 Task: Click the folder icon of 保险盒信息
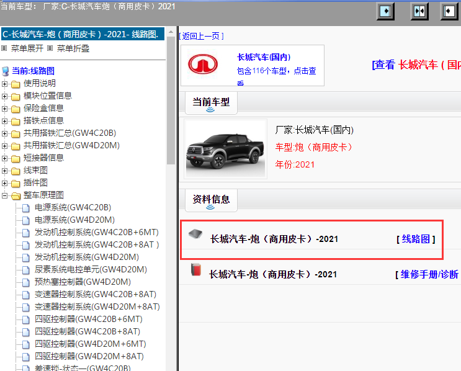(x=16, y=109)
